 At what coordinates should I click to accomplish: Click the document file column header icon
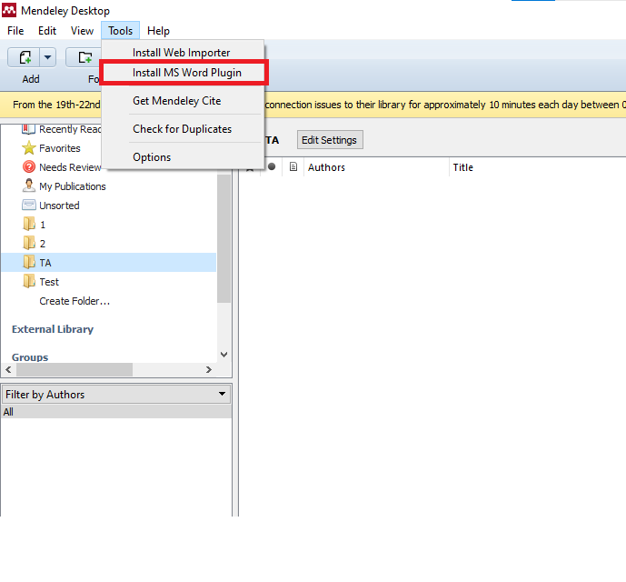pyautogui.click(x=293, y=166)
